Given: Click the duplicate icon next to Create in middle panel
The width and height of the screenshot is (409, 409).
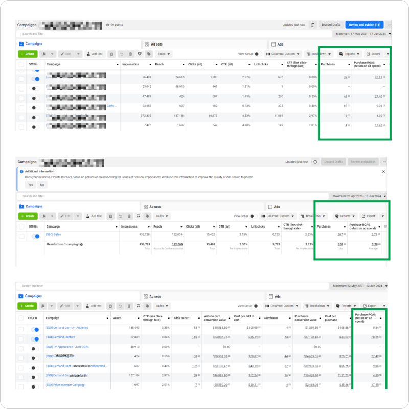Looking at the screenshot, I should click(44, 216).
